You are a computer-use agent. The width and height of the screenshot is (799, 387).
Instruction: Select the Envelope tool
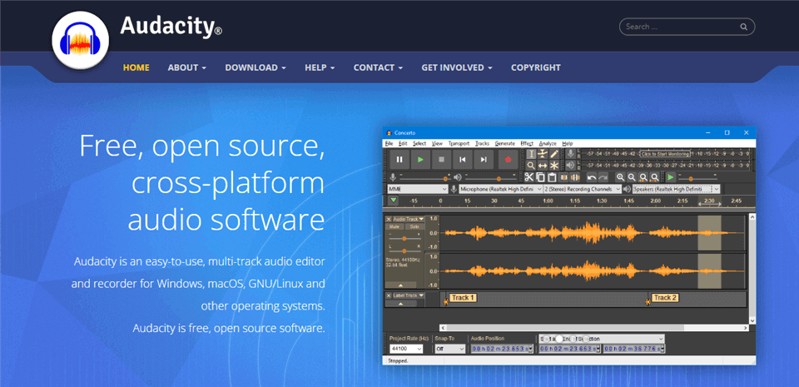click(x=543, y=154)
